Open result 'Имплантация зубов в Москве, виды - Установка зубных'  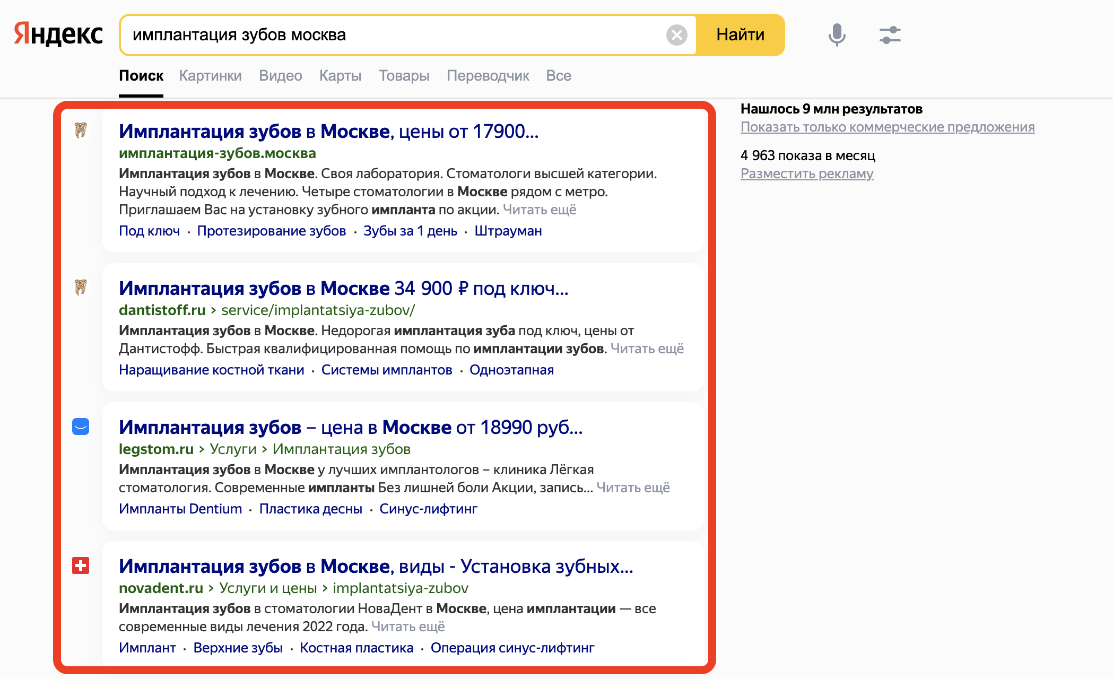point(376,566)
